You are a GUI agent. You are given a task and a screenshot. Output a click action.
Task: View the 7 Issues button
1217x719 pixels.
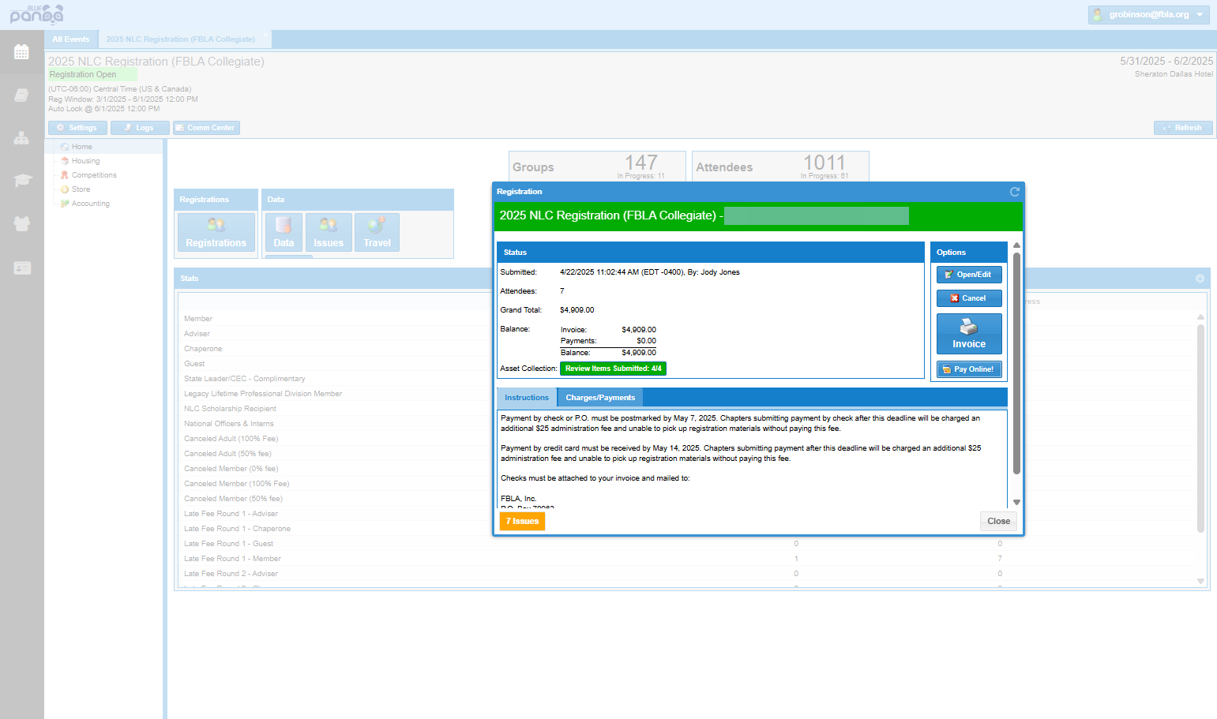[x=522, y=521]
